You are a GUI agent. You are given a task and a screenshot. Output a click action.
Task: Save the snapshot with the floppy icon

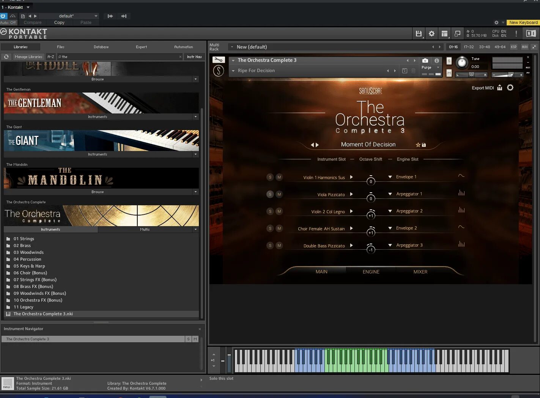[405, 71]
